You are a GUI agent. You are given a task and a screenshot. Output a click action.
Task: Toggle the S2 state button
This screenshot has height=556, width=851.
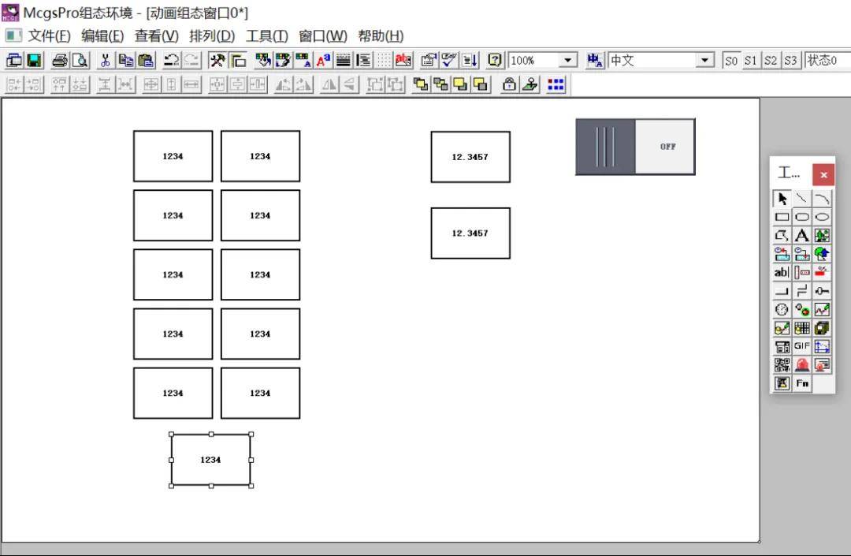770,61
